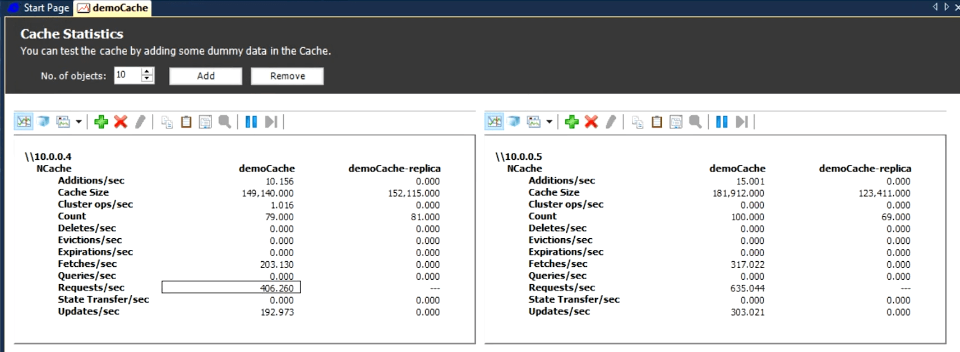Select Requests/sec counter in 10.0.0.5 panel

tap(561, 288)
